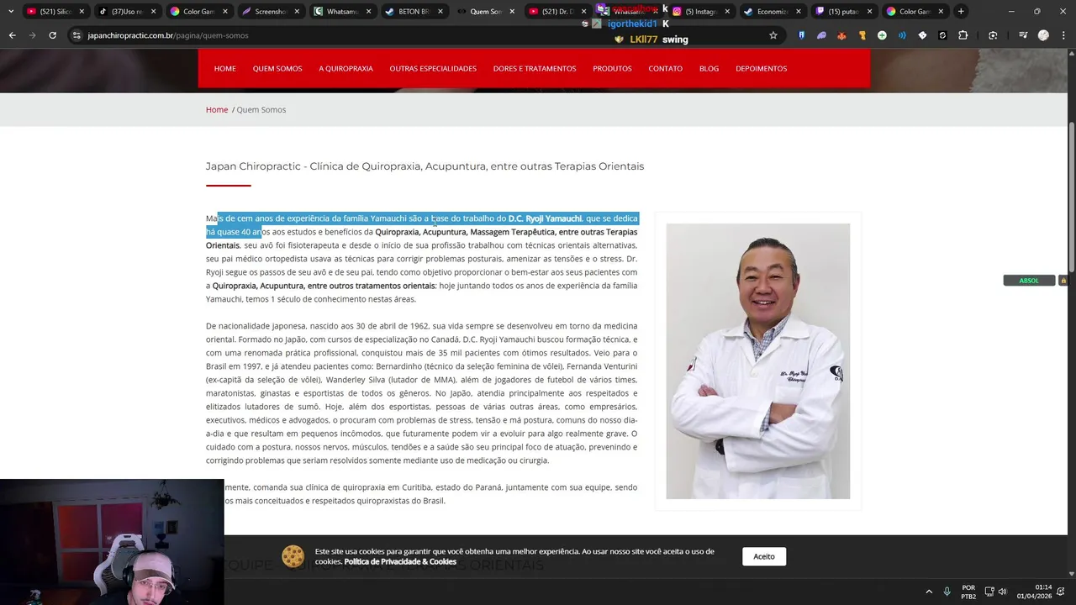Go back to previous page

(x=12, y=35)
